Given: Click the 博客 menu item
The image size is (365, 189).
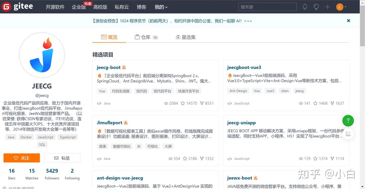Looking at the screenshot, I should click(x=141, y=7).
